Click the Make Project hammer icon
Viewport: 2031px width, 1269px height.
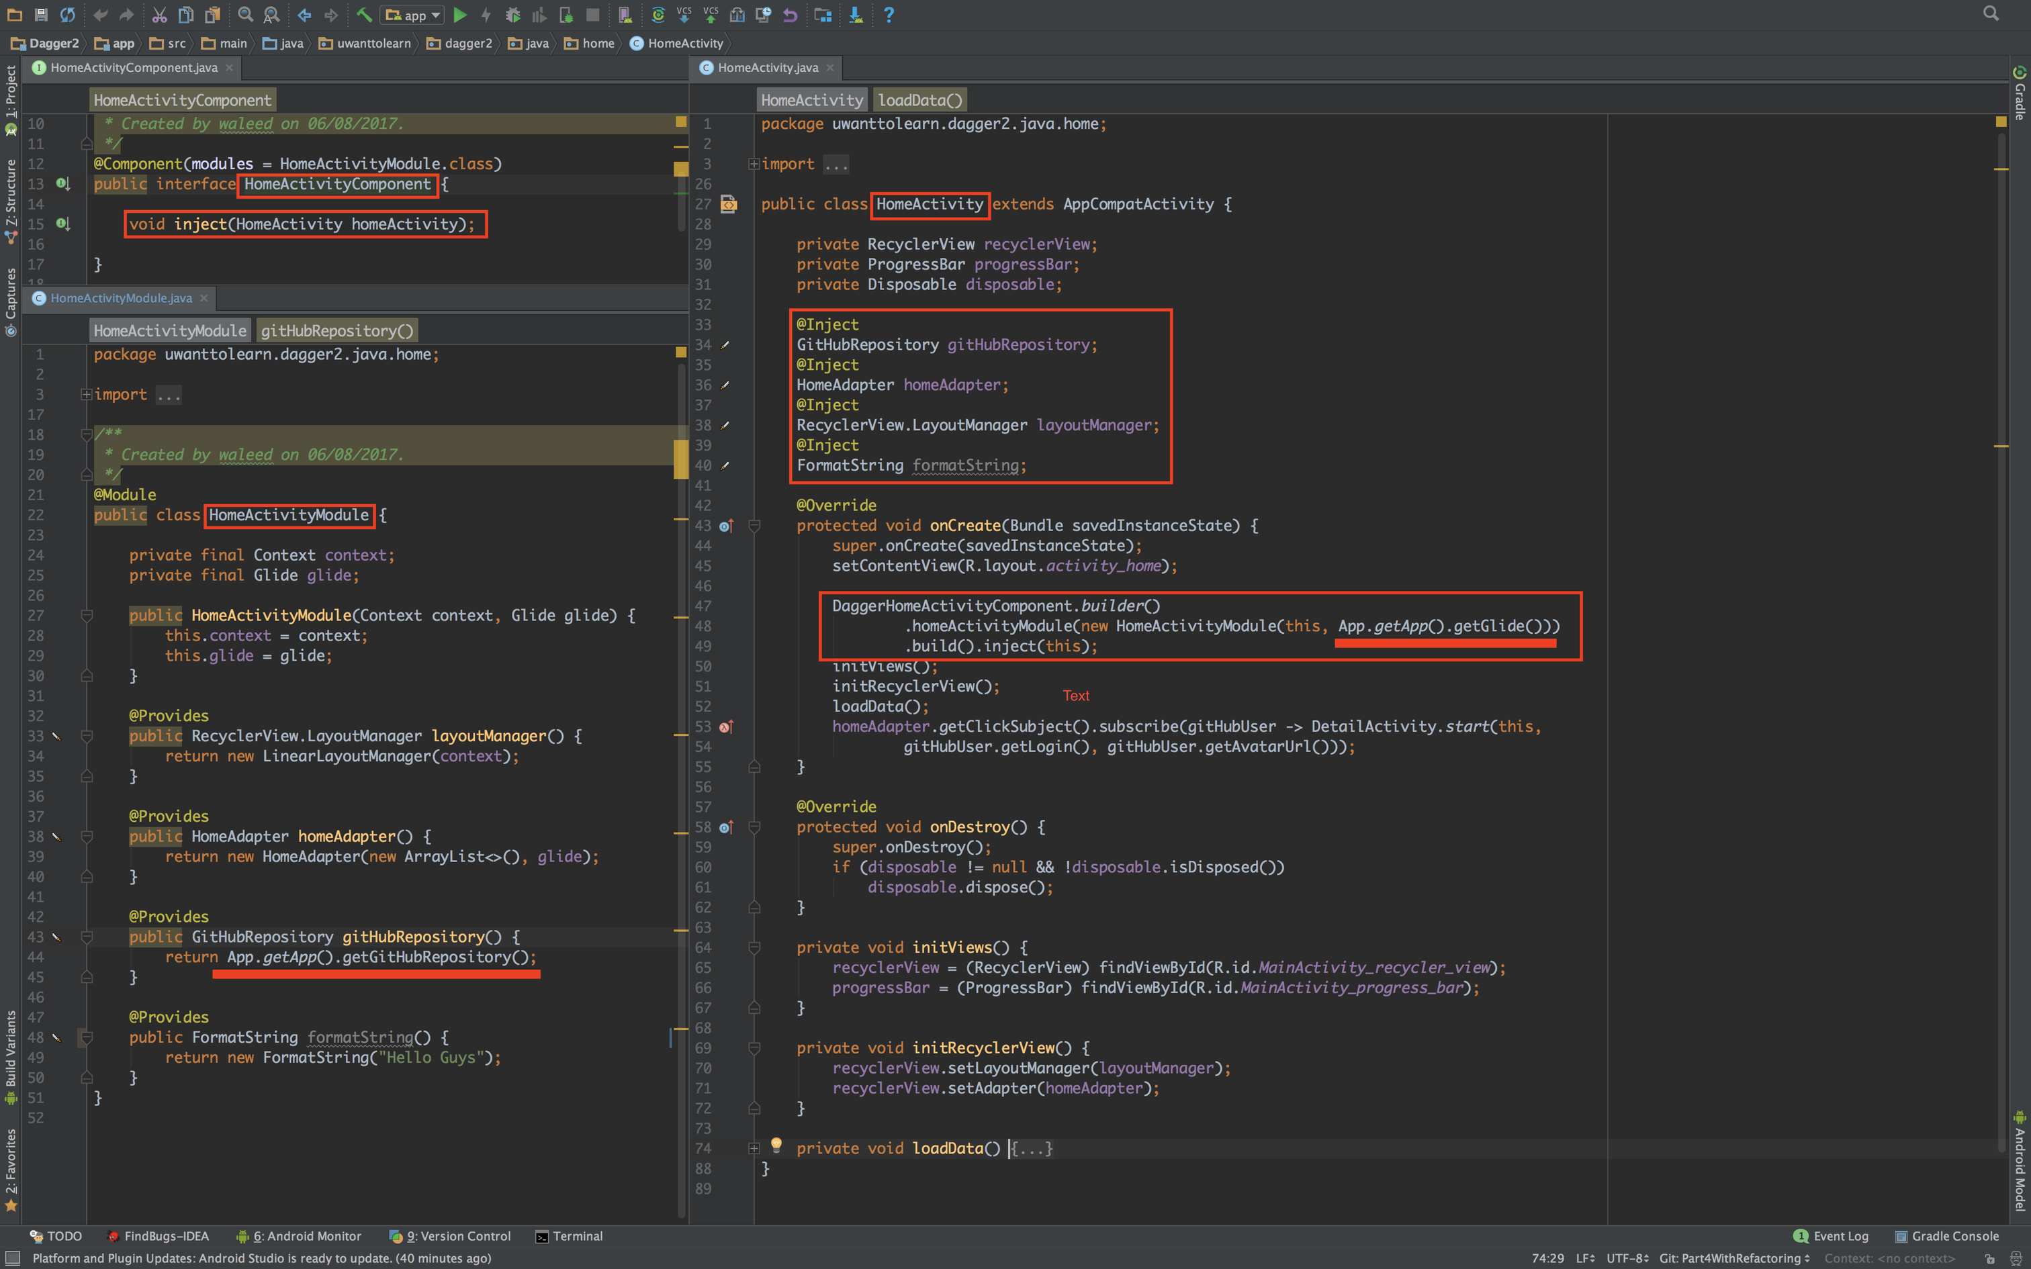coord(364,14)
